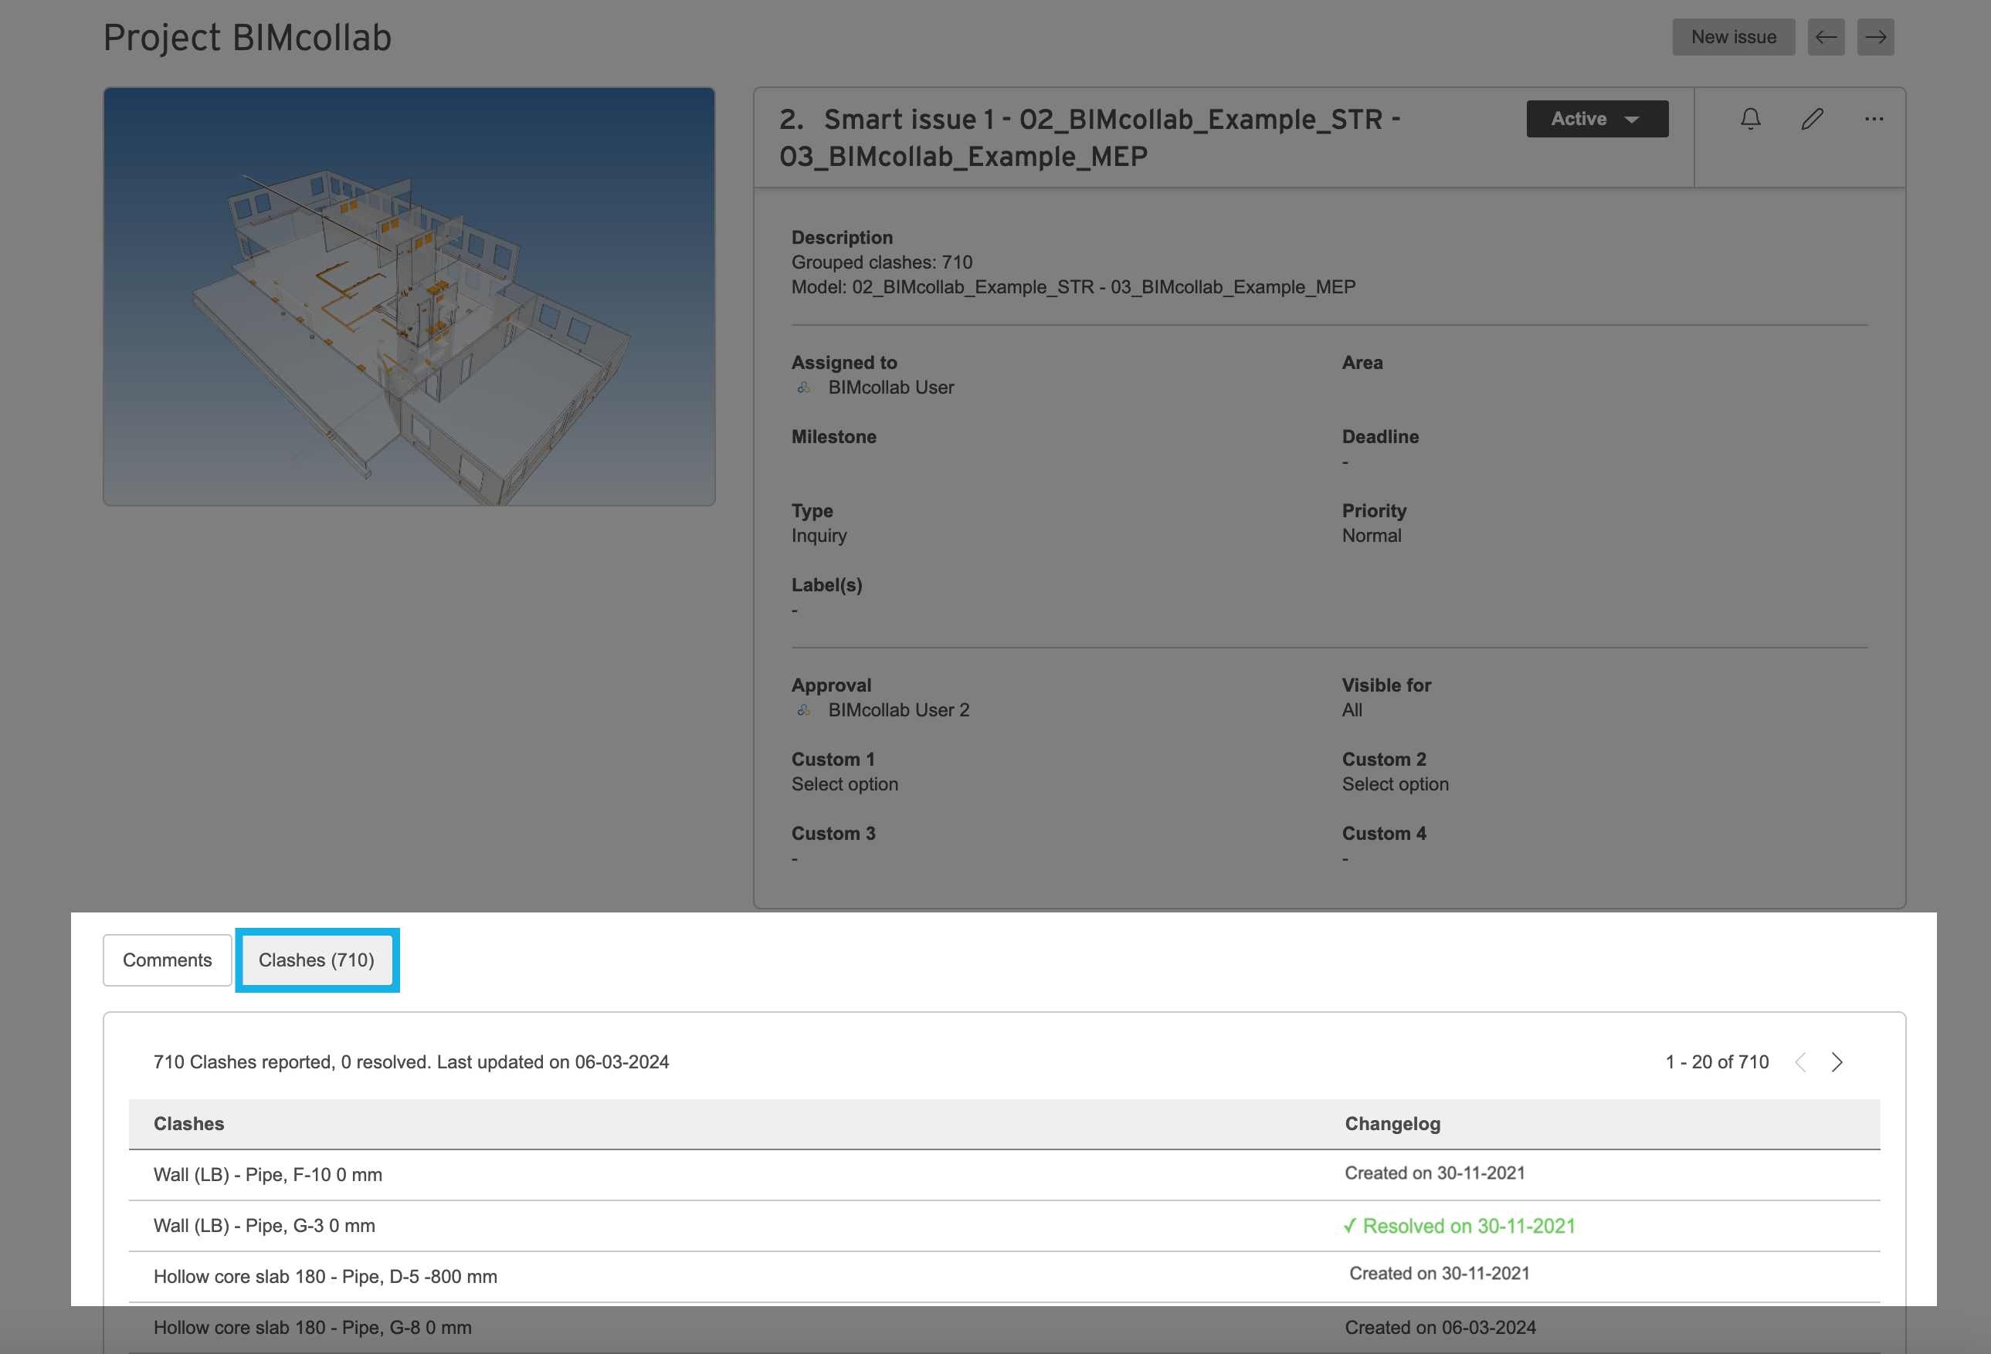Click the Inquiry type value
The image size is (1991, 1354).
(x=819, y=535)
